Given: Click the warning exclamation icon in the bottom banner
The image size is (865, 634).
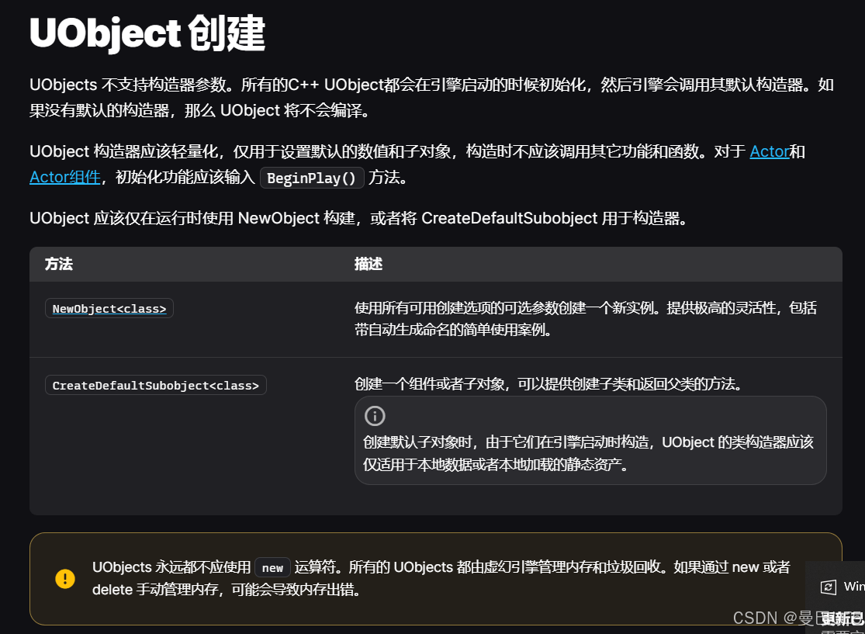Looking at the screenshot, I should click(x=65, y=578).
